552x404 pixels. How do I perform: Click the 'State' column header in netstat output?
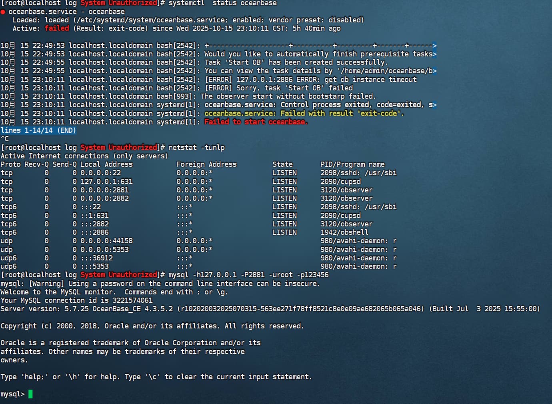tap(282, 164)
